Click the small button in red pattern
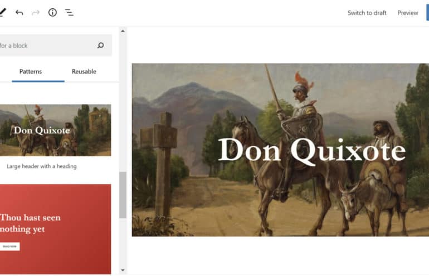Image resolution: width=429 pixels, height=278 pixels. point(9,246)
